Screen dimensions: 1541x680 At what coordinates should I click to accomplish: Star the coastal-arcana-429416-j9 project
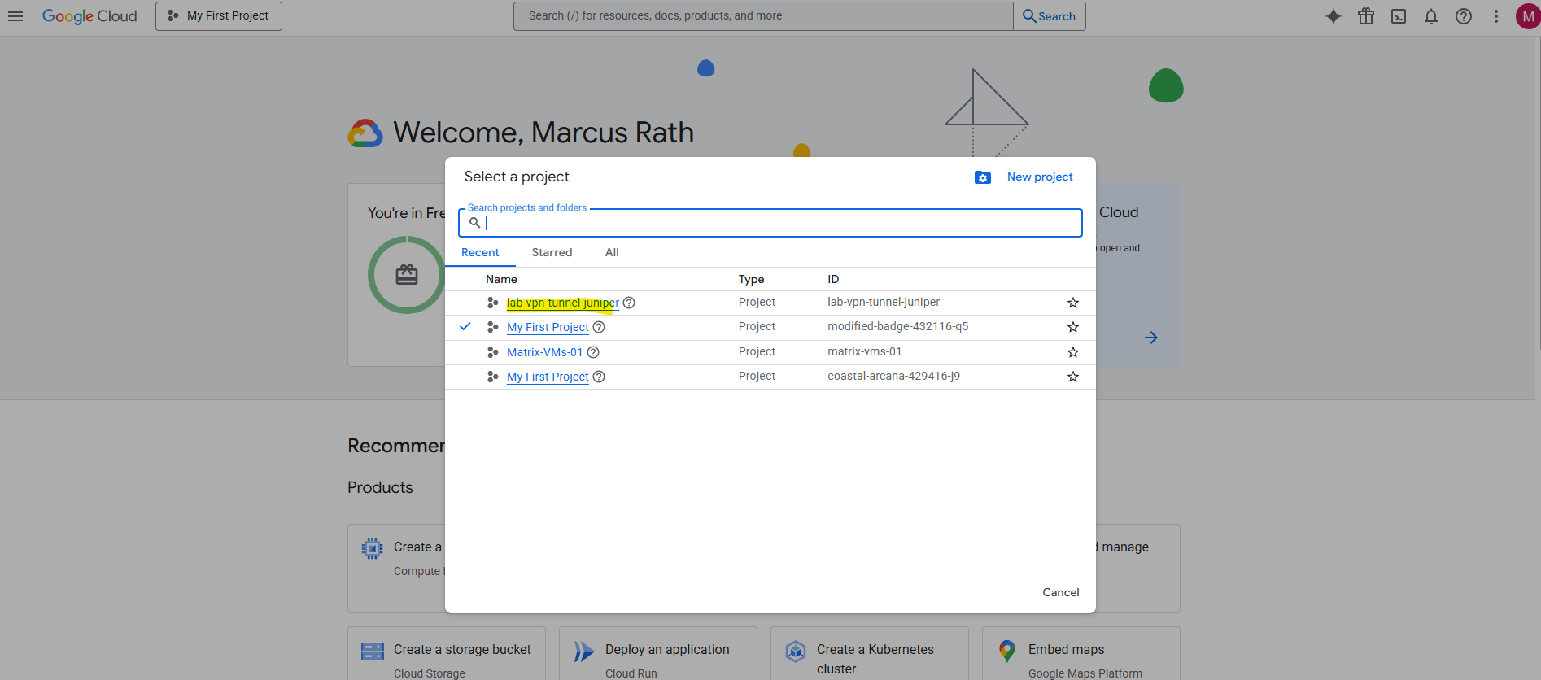click(1073, 377)
